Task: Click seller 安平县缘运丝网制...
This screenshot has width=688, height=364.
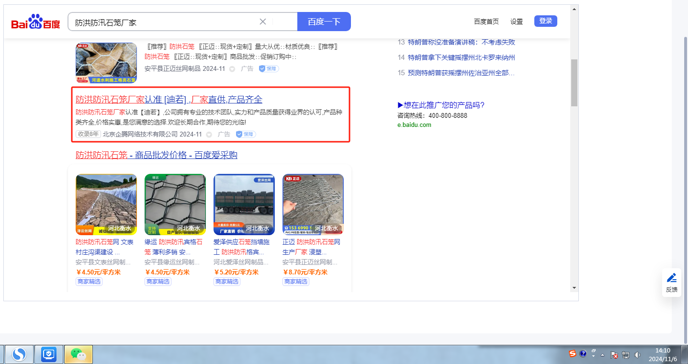Action: tap(172, 262)
